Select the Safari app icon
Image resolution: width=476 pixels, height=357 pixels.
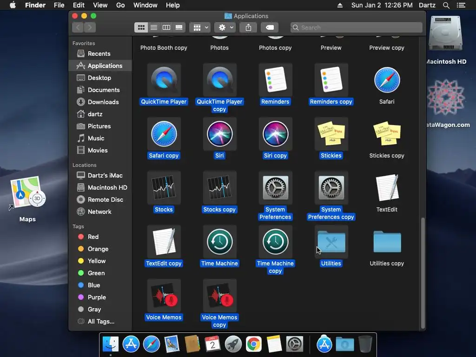point(387,80)
